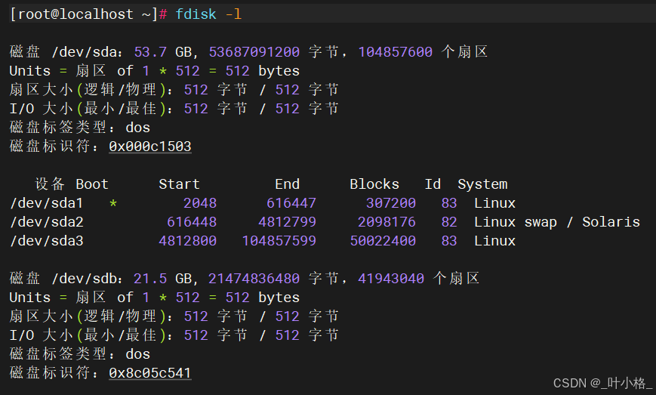
Task: Click the '/dev/sdb:' disk heading
Action: click(x=87, y=278)
